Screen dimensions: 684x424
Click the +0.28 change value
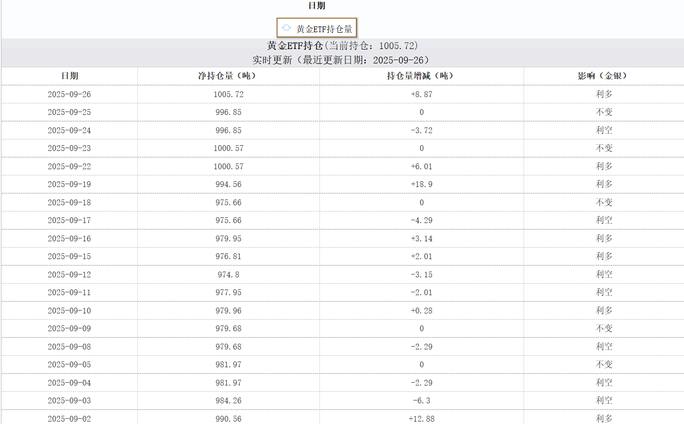pos(421,311)
